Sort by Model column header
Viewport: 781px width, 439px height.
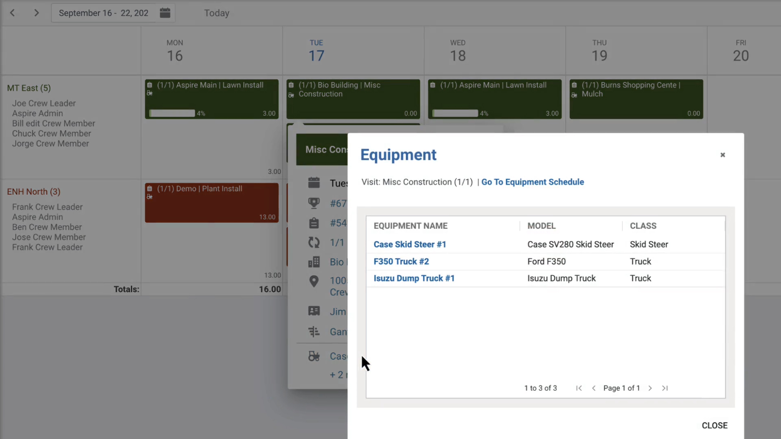click(541, 226)
